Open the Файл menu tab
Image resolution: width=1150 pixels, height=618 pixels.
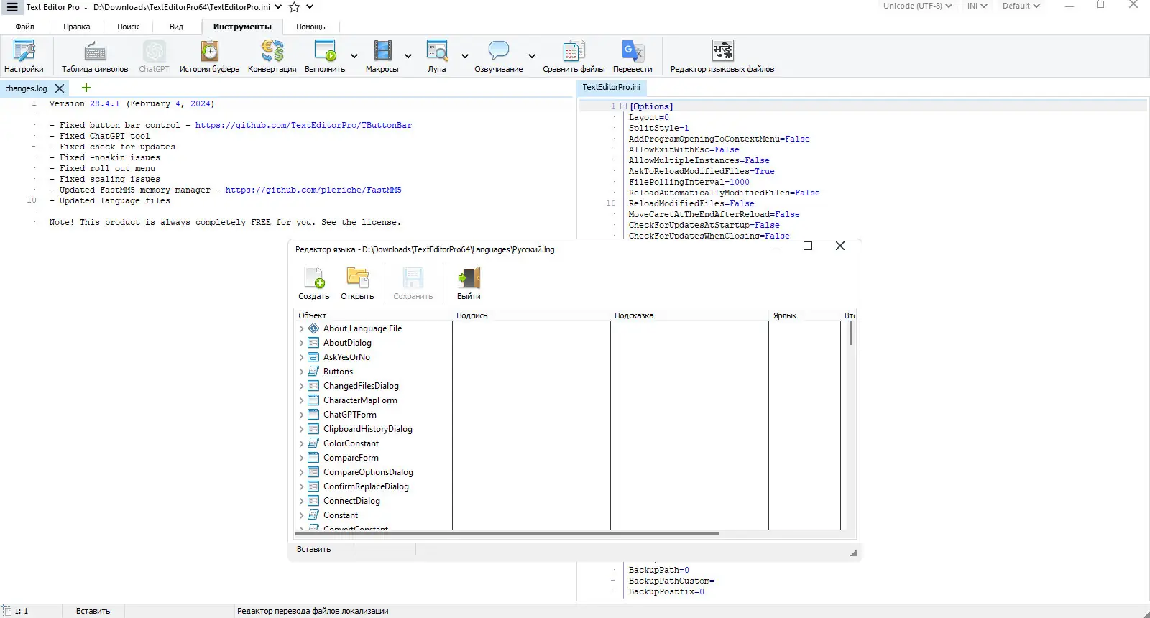tap(25, 27)
